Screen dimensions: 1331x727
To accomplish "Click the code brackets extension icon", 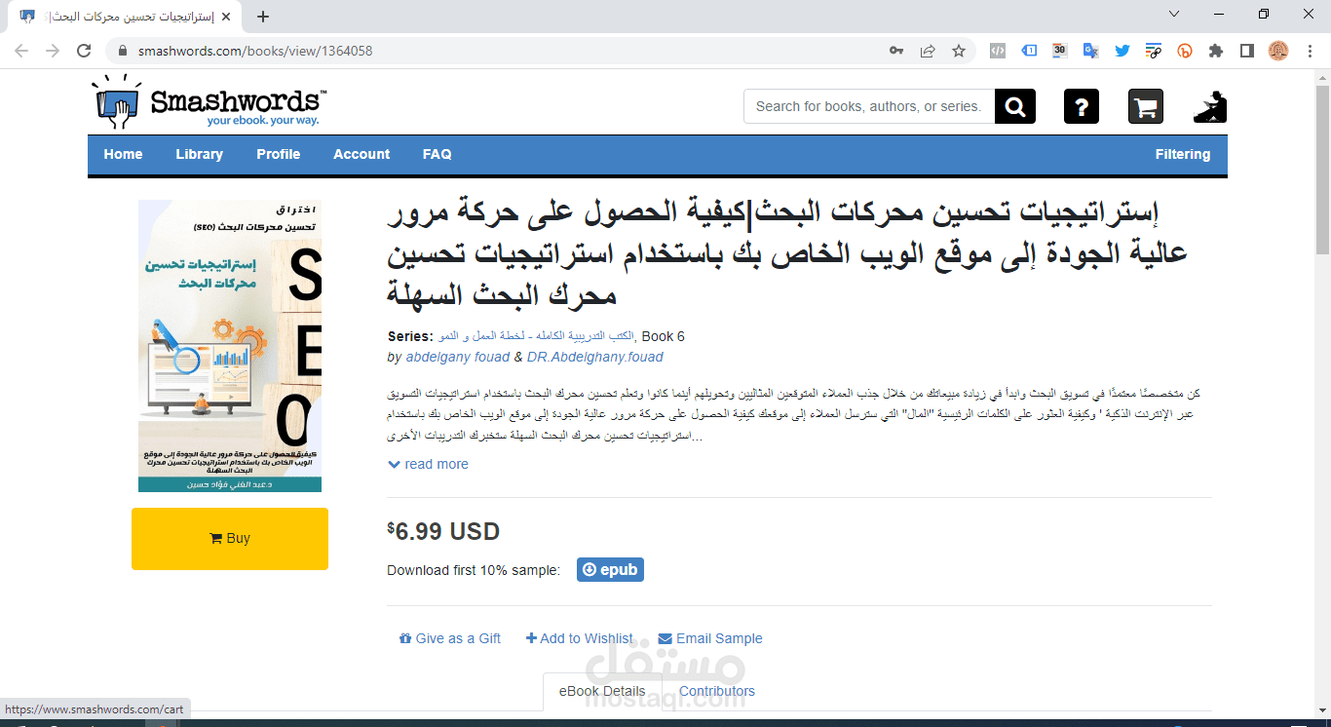I will (998, 51).
